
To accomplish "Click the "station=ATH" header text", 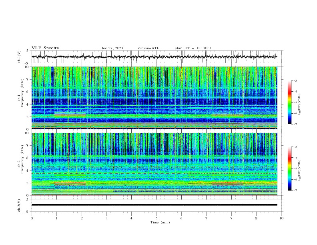I will click(x=148, y=48).
